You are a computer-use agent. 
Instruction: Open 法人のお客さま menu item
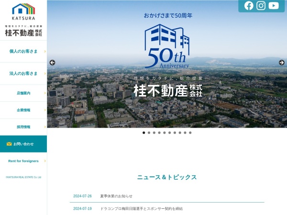23,74
